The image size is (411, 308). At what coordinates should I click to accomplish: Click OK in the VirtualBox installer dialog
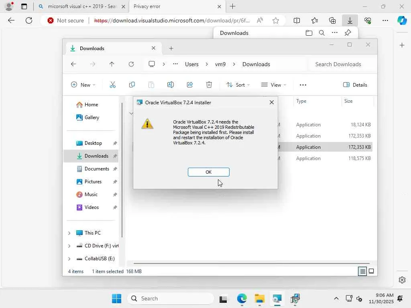coord(208,172)
